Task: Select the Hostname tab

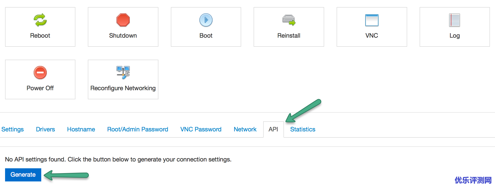Action: [81, 129]
